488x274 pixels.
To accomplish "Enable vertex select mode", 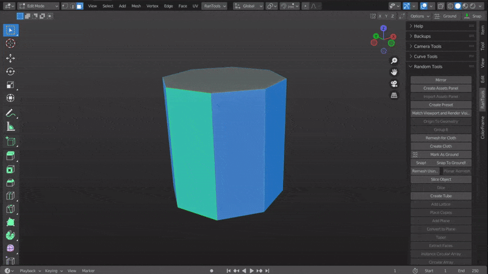I will click(x=65, y=6).
